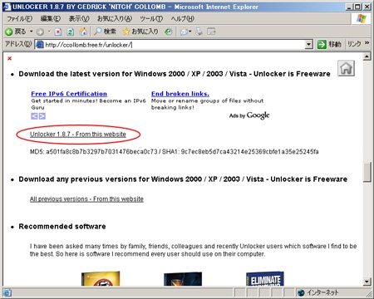Open the Tools menu
The height and width of the screenshot is (299, 374).
(151, 19)
